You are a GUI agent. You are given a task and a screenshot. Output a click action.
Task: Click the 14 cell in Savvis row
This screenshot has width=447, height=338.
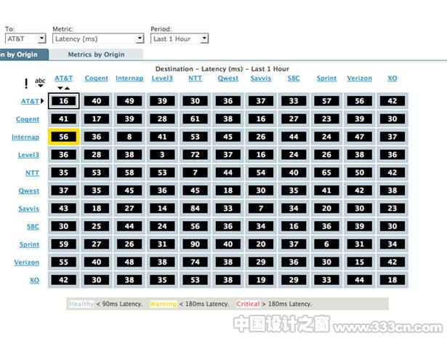[x=162, y=209]
